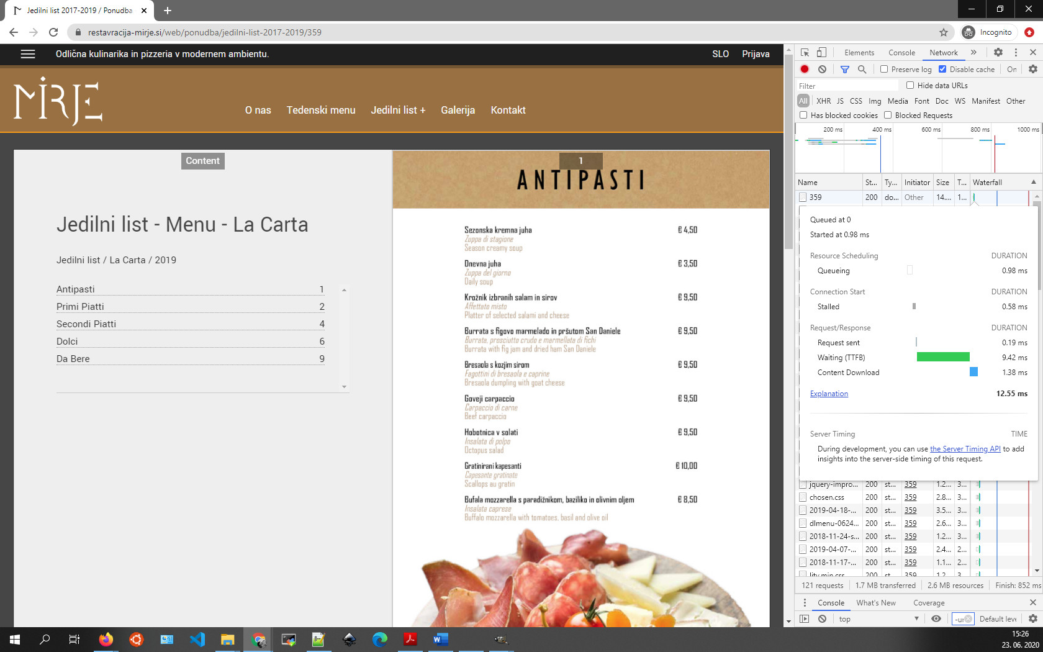Open DevTools settings gear in top bar
The image size is (1043, 652).
coord(998,53)
